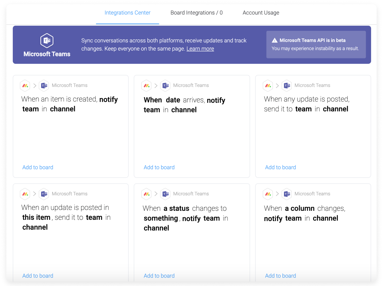Click the arrow chevron on 'update is posted in this item' card
383x286 pixels.
coord(35,194)
